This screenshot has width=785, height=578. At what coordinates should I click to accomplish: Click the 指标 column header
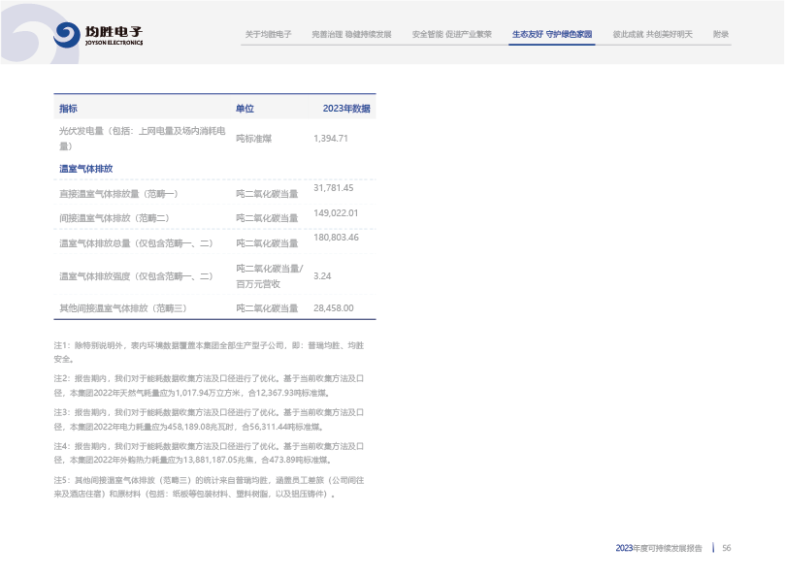(68, 108)
